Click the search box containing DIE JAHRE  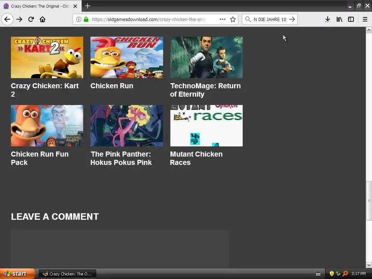(270, 20)
